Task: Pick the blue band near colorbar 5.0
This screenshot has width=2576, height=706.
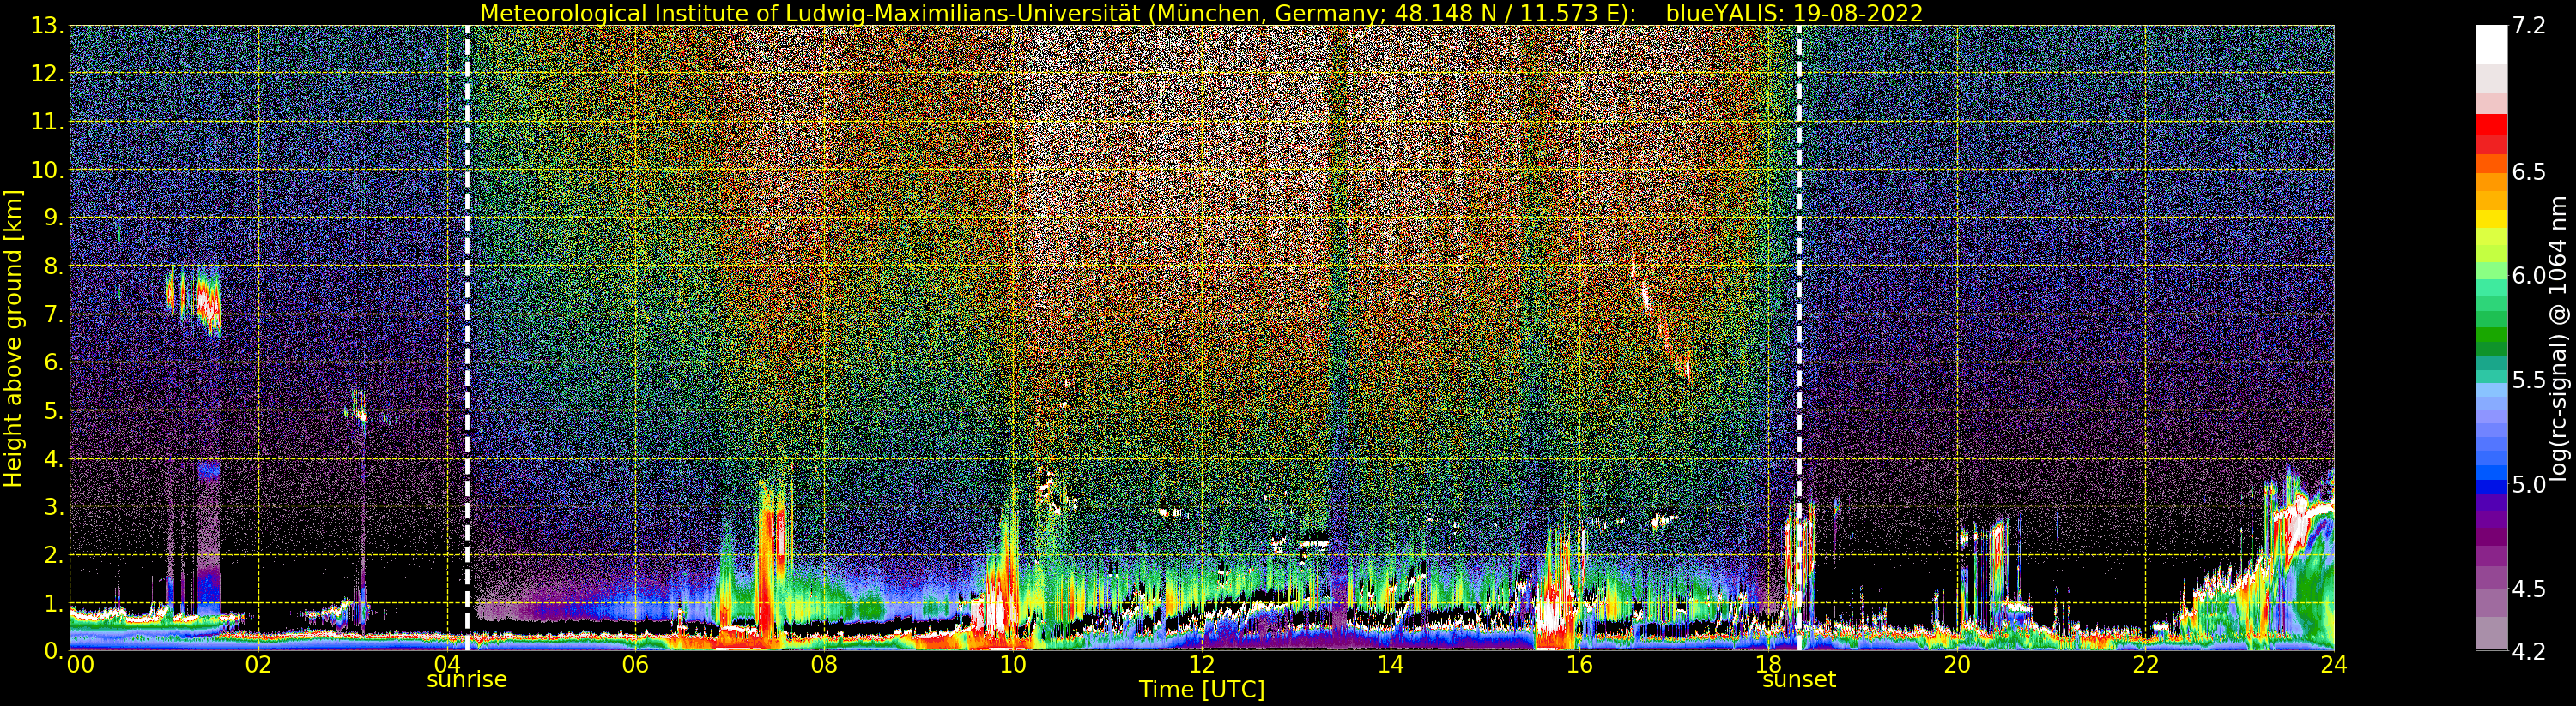Action: pyautogui.click(x=2491, y=487)
